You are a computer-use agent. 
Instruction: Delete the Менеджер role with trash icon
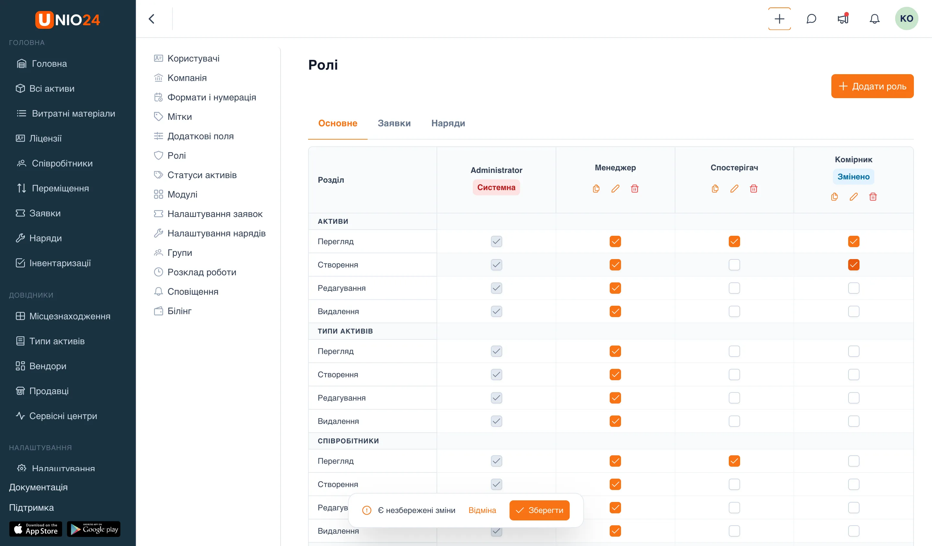pyautogui.click(x=635, y=189)
